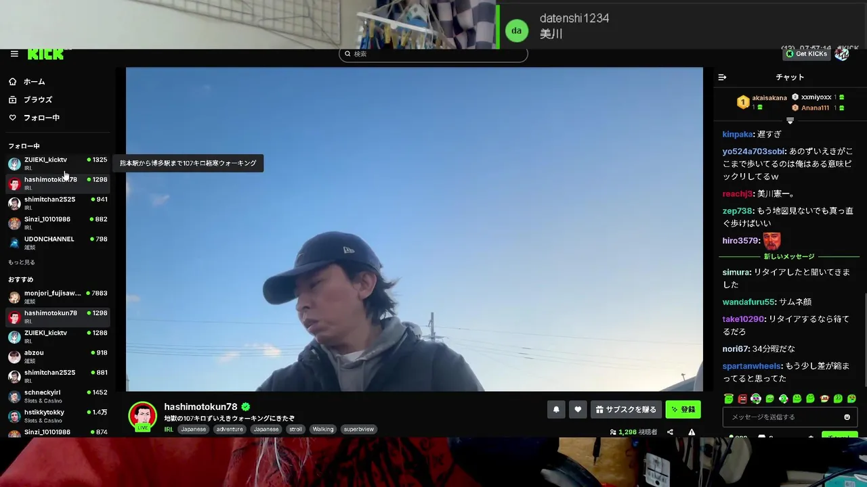This screenshot has height=487, width=867.
Task: Select xxmiyoxx on the leaderboard
Action: point(816,97)
